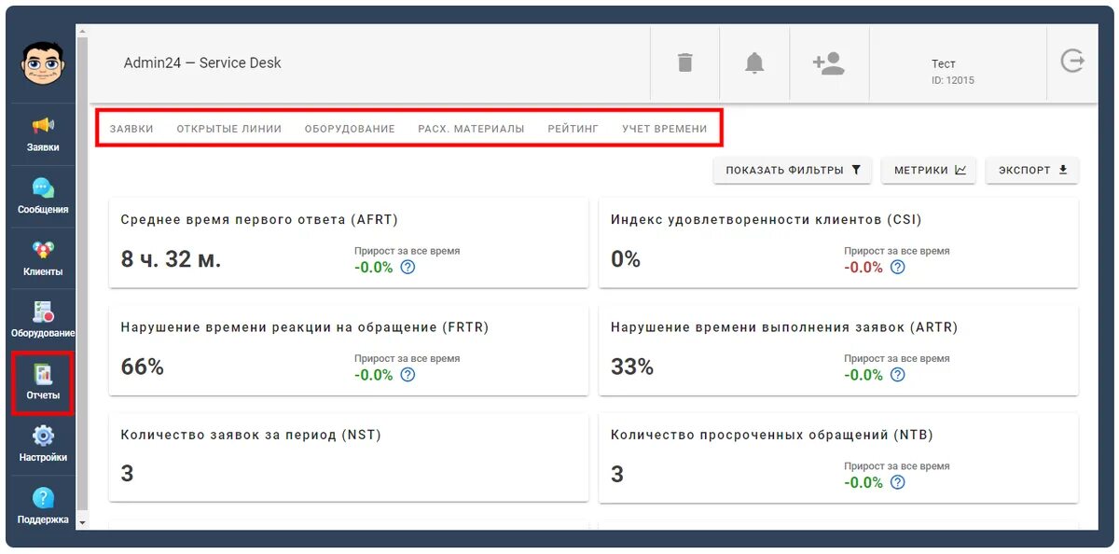Click the Индекс удовлетворенности клиентов (CSI) heading
This screenshot has width=1119, height=554.
(767, 220)
